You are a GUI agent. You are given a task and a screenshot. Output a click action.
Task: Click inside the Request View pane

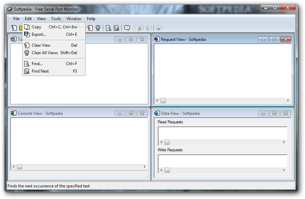click(223, 71)
